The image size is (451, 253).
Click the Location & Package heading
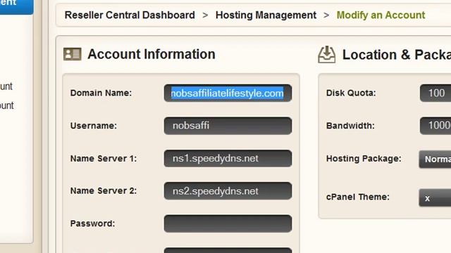point(397,55)
